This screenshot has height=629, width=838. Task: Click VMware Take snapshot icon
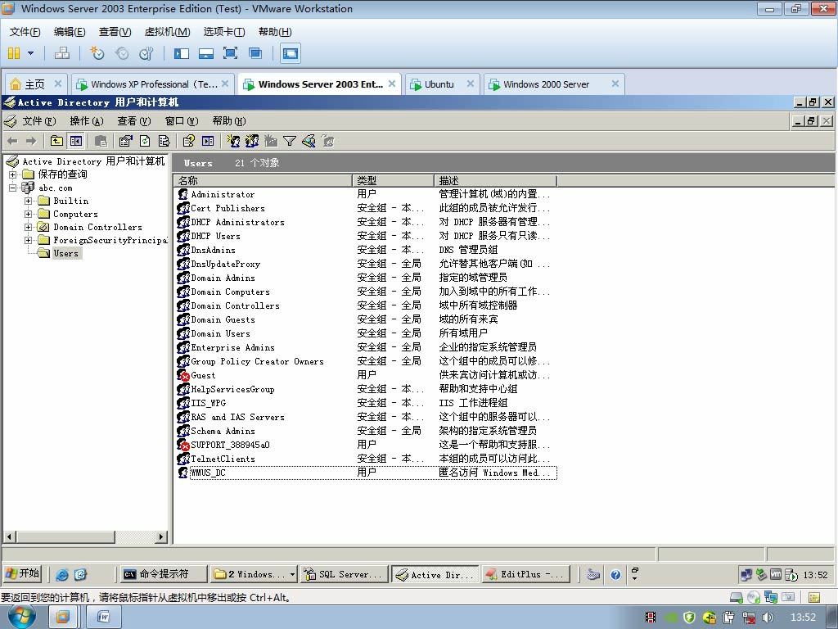[x=97, y=53]
